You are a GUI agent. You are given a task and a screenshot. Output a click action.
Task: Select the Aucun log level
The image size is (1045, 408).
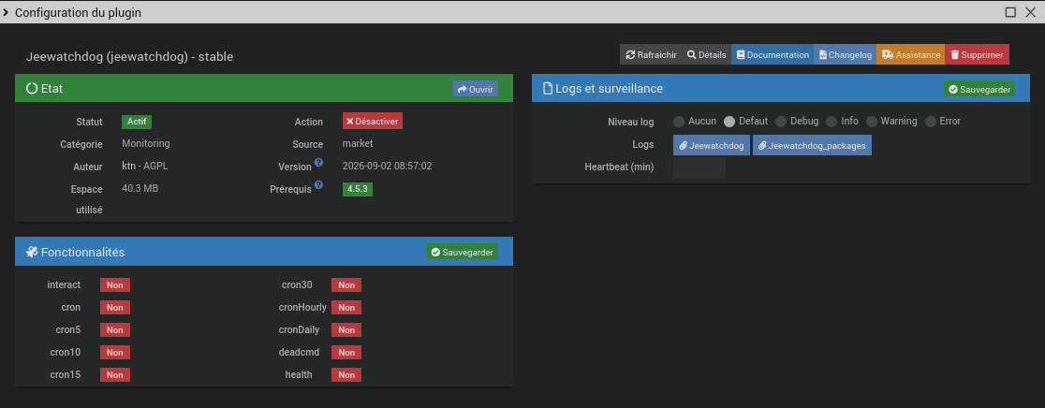(679, 121)
